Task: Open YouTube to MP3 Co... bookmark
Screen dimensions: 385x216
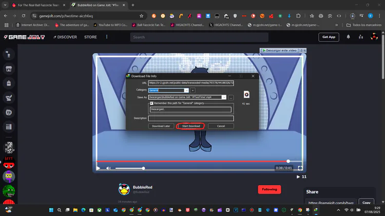Action: click(x=110, y=25)
